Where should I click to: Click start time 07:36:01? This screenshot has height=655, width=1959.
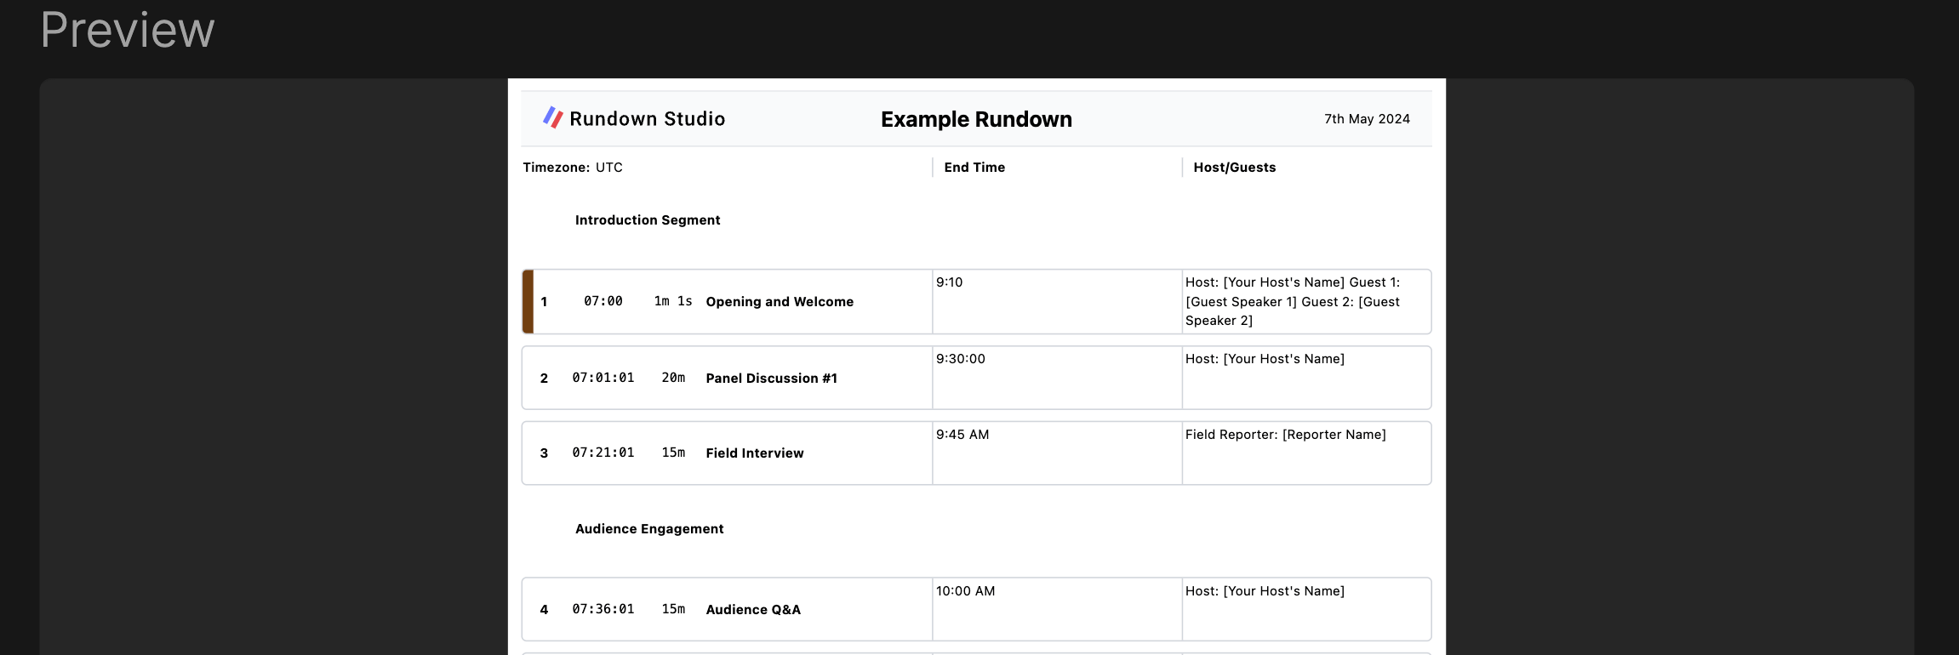pyautogui.click(x=603, y=609)
